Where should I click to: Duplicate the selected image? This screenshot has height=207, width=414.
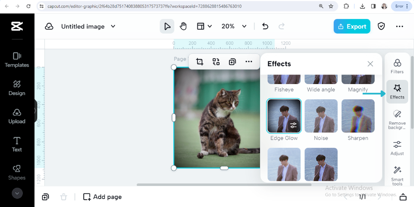coord(232,62)
